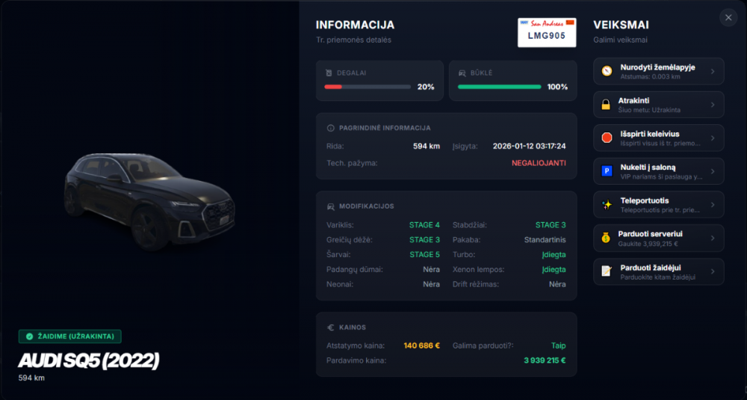Click the LMG905 license plate image

click(x=547, y=32)
